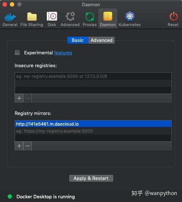
Task: Open the Advanced gear icon in toolbar
Action: (x=70, y=17)
